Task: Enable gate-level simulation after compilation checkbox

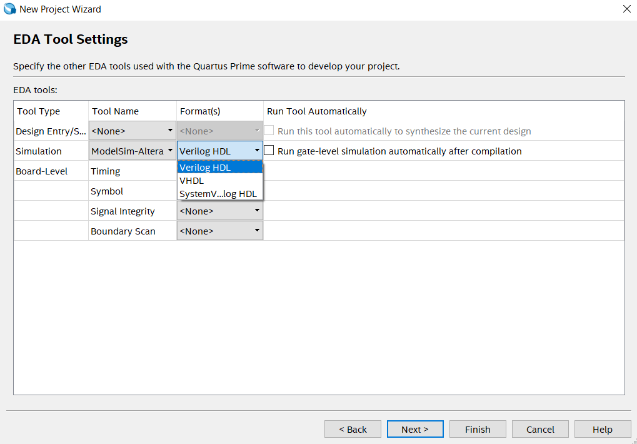Action: [269, 151]
